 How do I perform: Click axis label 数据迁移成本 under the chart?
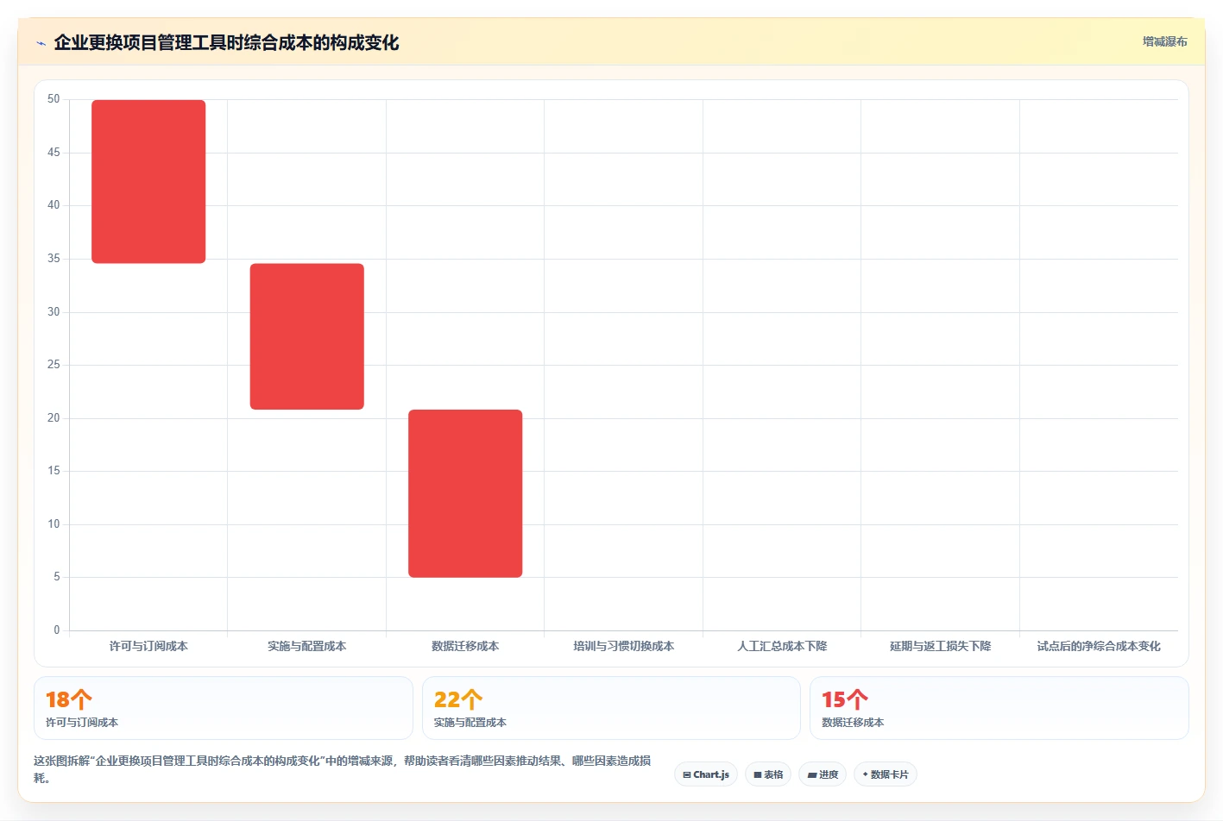point(465,646)
